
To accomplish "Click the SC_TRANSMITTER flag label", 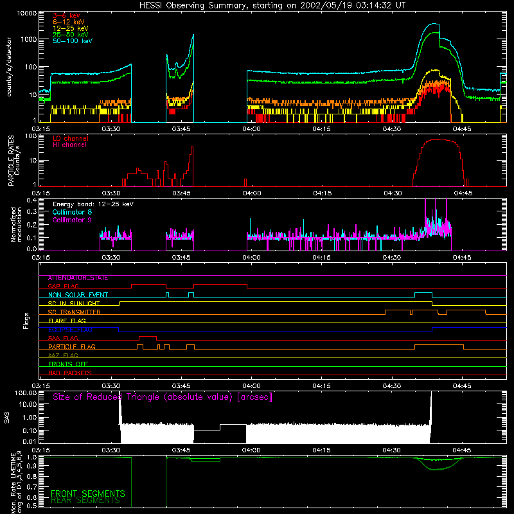I will click(x=74, y=312).
